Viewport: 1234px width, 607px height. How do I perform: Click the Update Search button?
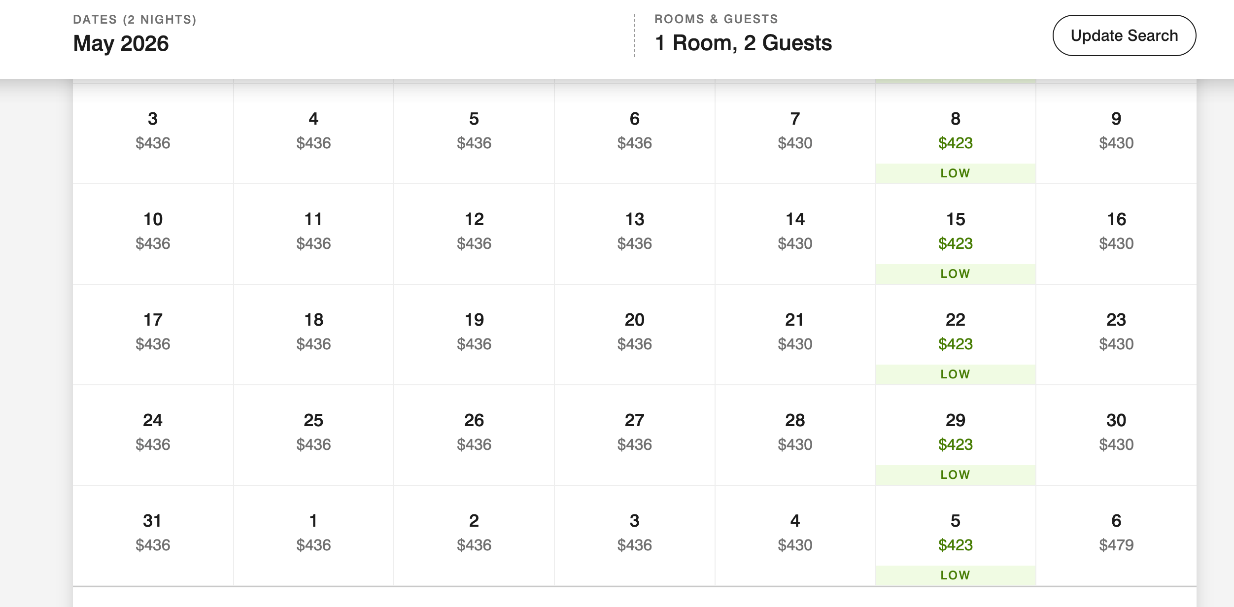[x=1124, y=35]
